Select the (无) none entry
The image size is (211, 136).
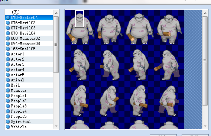[29, 12]
